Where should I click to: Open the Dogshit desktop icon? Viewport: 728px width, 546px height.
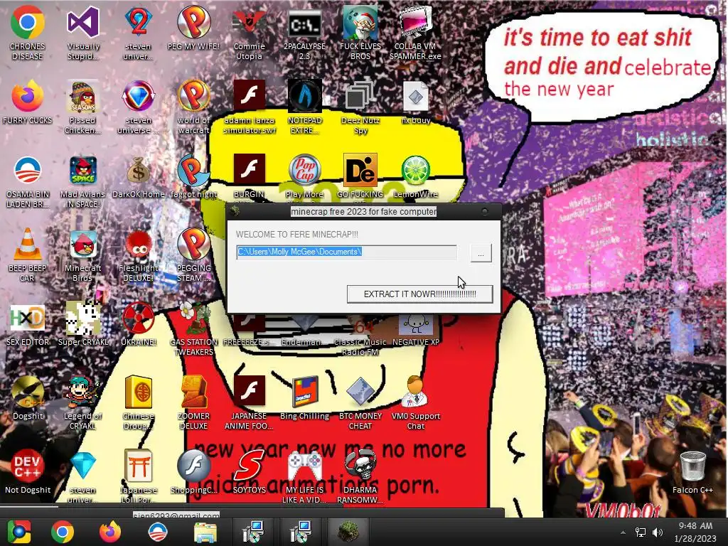pyautogui.click(x=27, y=392)
